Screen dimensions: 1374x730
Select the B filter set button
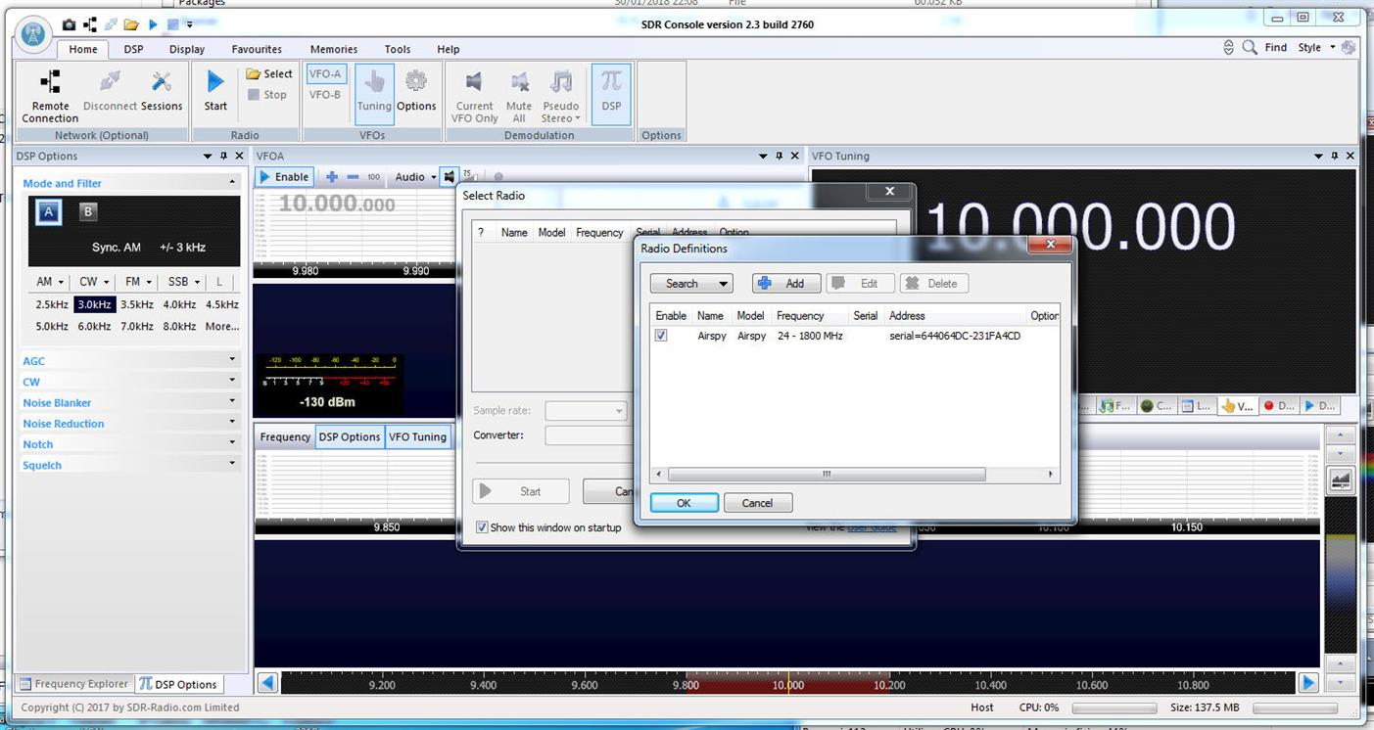tap(87, 211)
